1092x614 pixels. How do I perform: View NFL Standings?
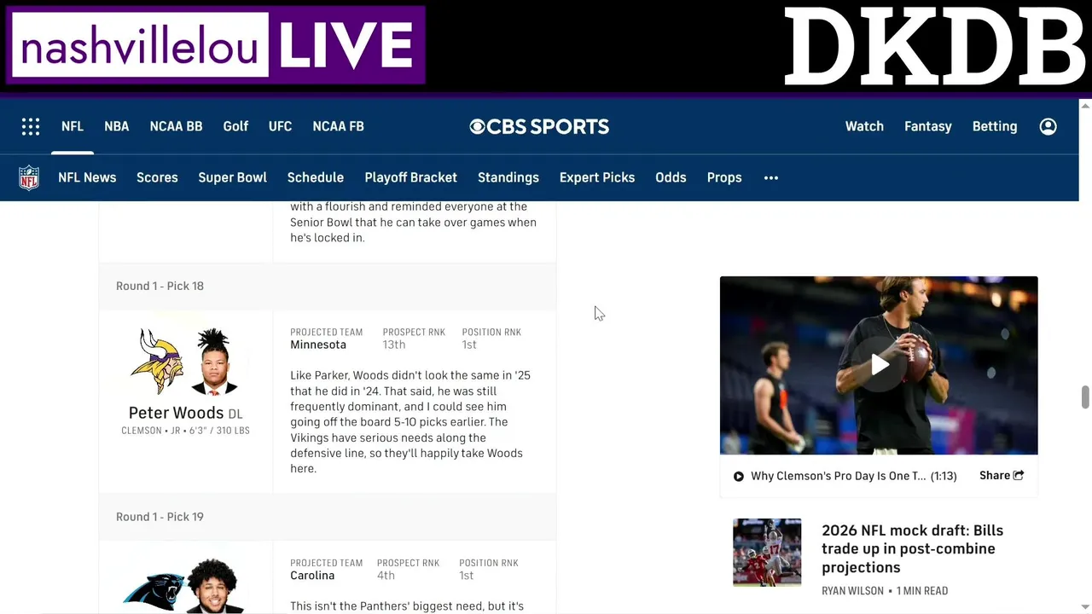(508, 177)
